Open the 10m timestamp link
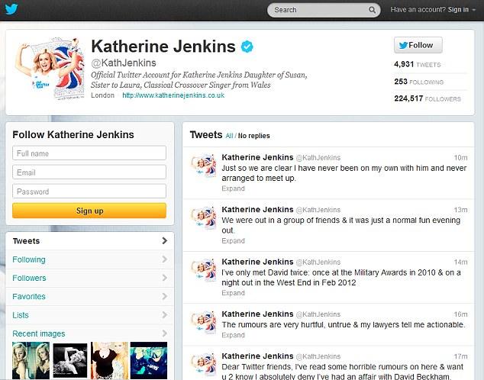Screen dimensions: 484x380 tap(460, 158)
